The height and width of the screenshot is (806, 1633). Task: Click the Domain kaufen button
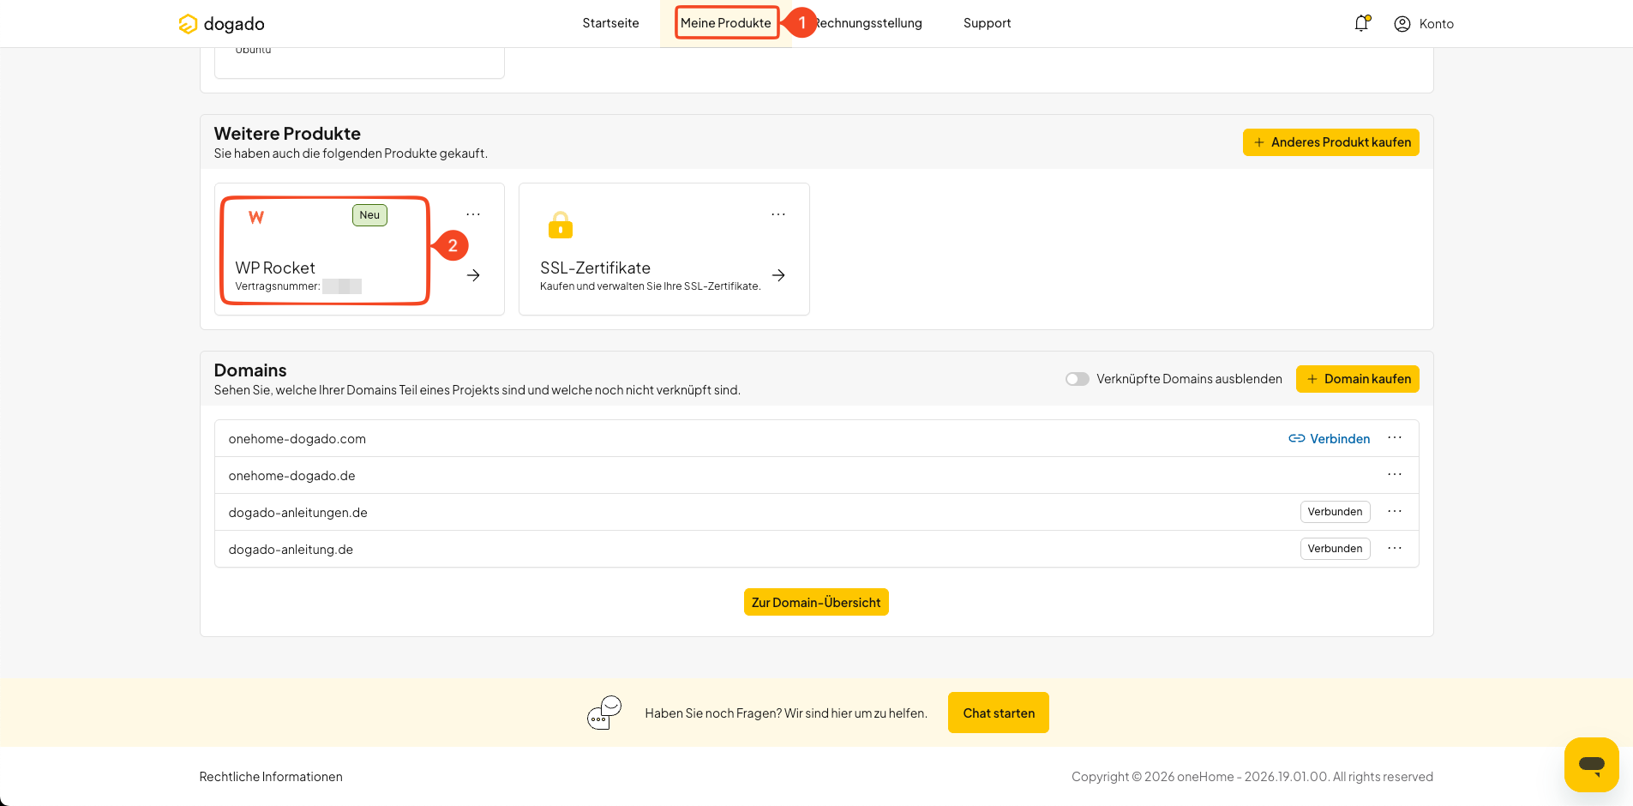coord(1358,379)
